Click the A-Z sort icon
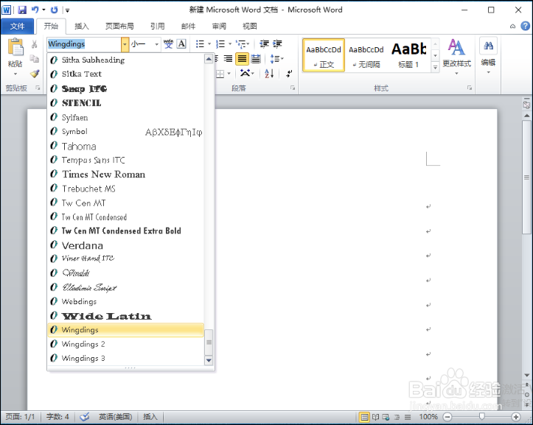Screen dimensions: 533x425 (269, 74)
